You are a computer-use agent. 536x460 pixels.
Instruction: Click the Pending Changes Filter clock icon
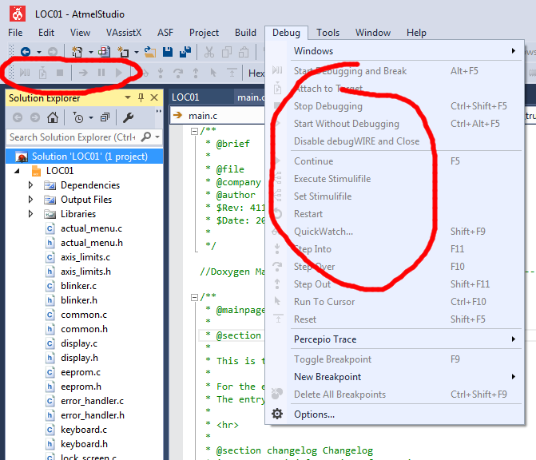[78, 117]
